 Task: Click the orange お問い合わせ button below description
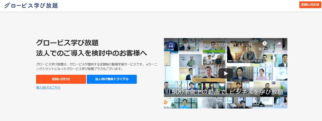click(61, 79)
